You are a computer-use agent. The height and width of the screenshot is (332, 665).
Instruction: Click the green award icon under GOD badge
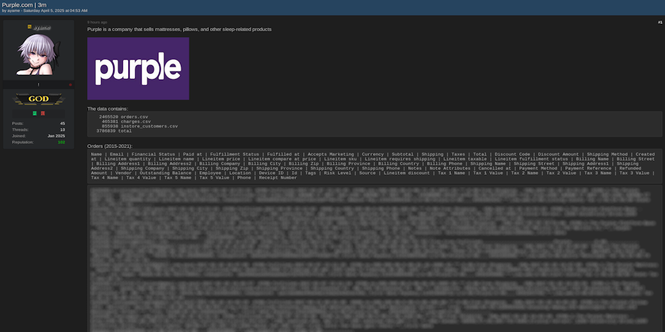[x=34, y=113]
